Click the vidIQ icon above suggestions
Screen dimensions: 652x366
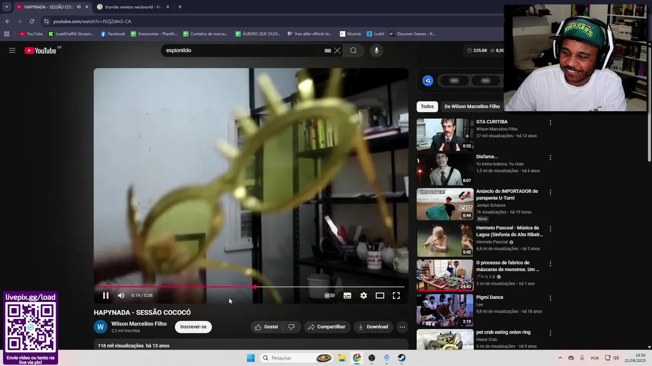[x=428, y=80]
